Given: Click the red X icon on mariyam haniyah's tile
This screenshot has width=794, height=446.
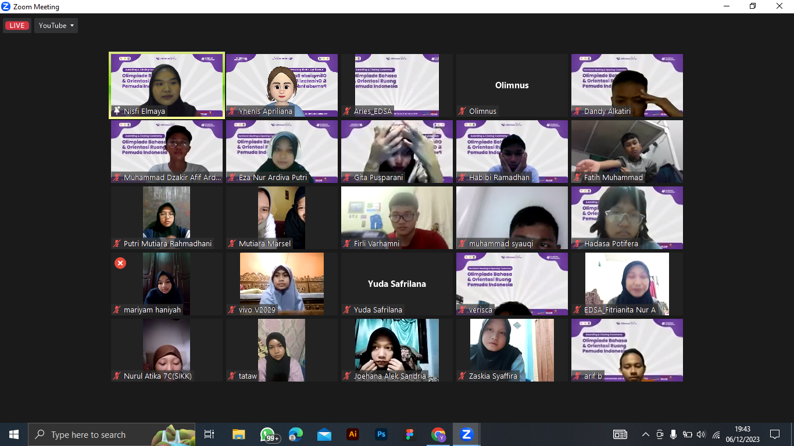Looking at the screenshot, I should point(120,263).
